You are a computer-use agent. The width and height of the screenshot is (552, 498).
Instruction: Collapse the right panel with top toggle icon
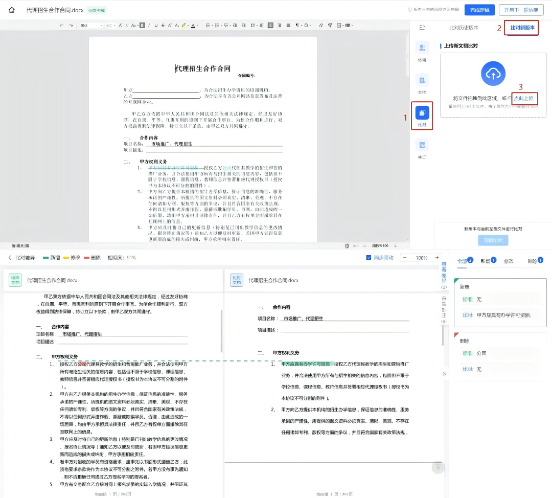click(x=422, y=27)
